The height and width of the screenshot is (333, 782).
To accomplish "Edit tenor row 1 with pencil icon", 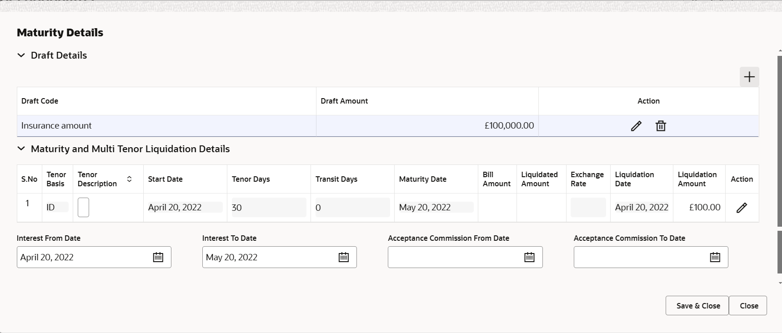I will (x=742, y=208).
